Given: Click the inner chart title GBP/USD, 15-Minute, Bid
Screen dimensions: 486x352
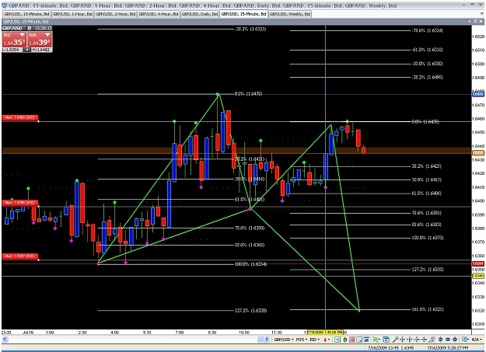Looking at the screenshot, I should [x=26, y=22].
